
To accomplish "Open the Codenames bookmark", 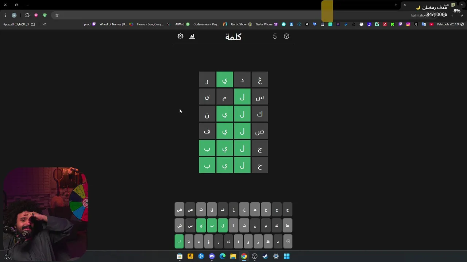I will tap(210, 24).
